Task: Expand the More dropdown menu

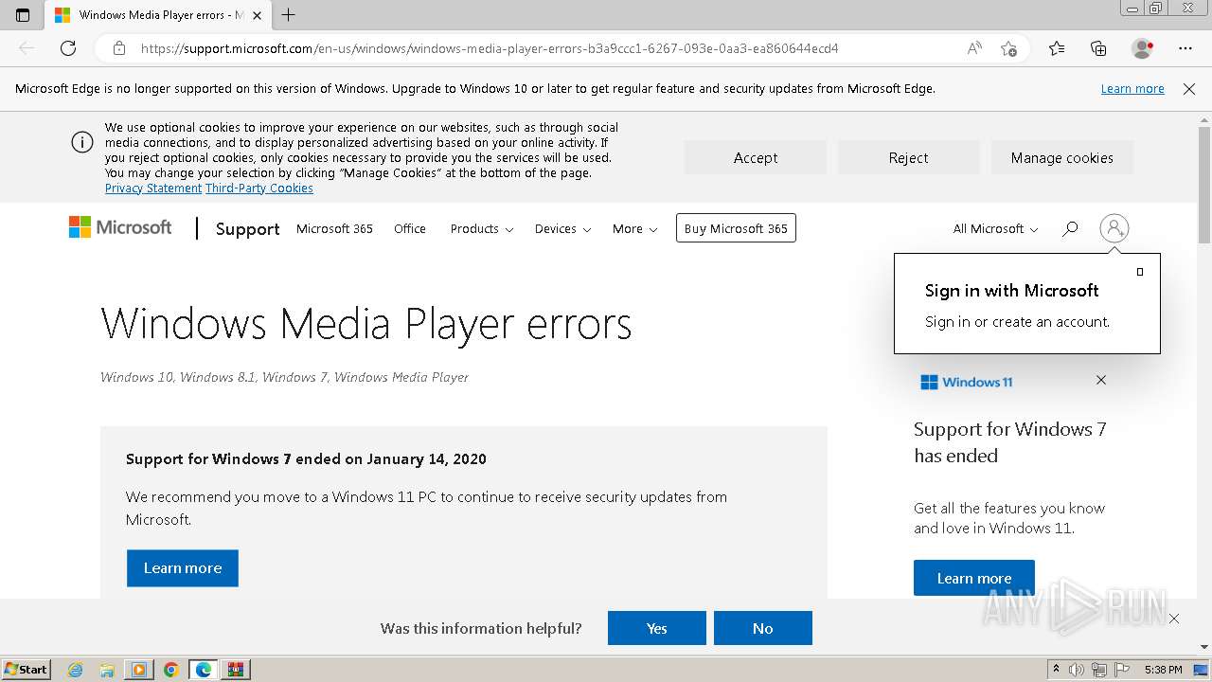Action: [x=634, y=228]
